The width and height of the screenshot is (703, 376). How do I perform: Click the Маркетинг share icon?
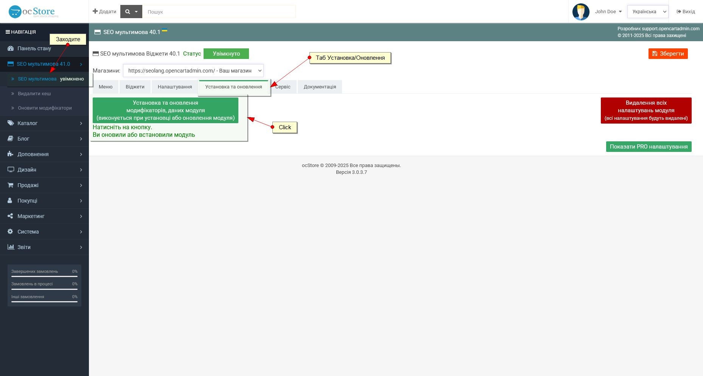[11, 216]
